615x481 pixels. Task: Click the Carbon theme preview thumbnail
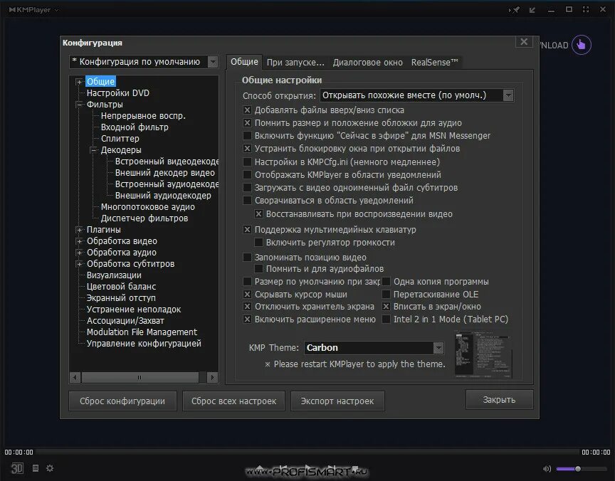483,354
